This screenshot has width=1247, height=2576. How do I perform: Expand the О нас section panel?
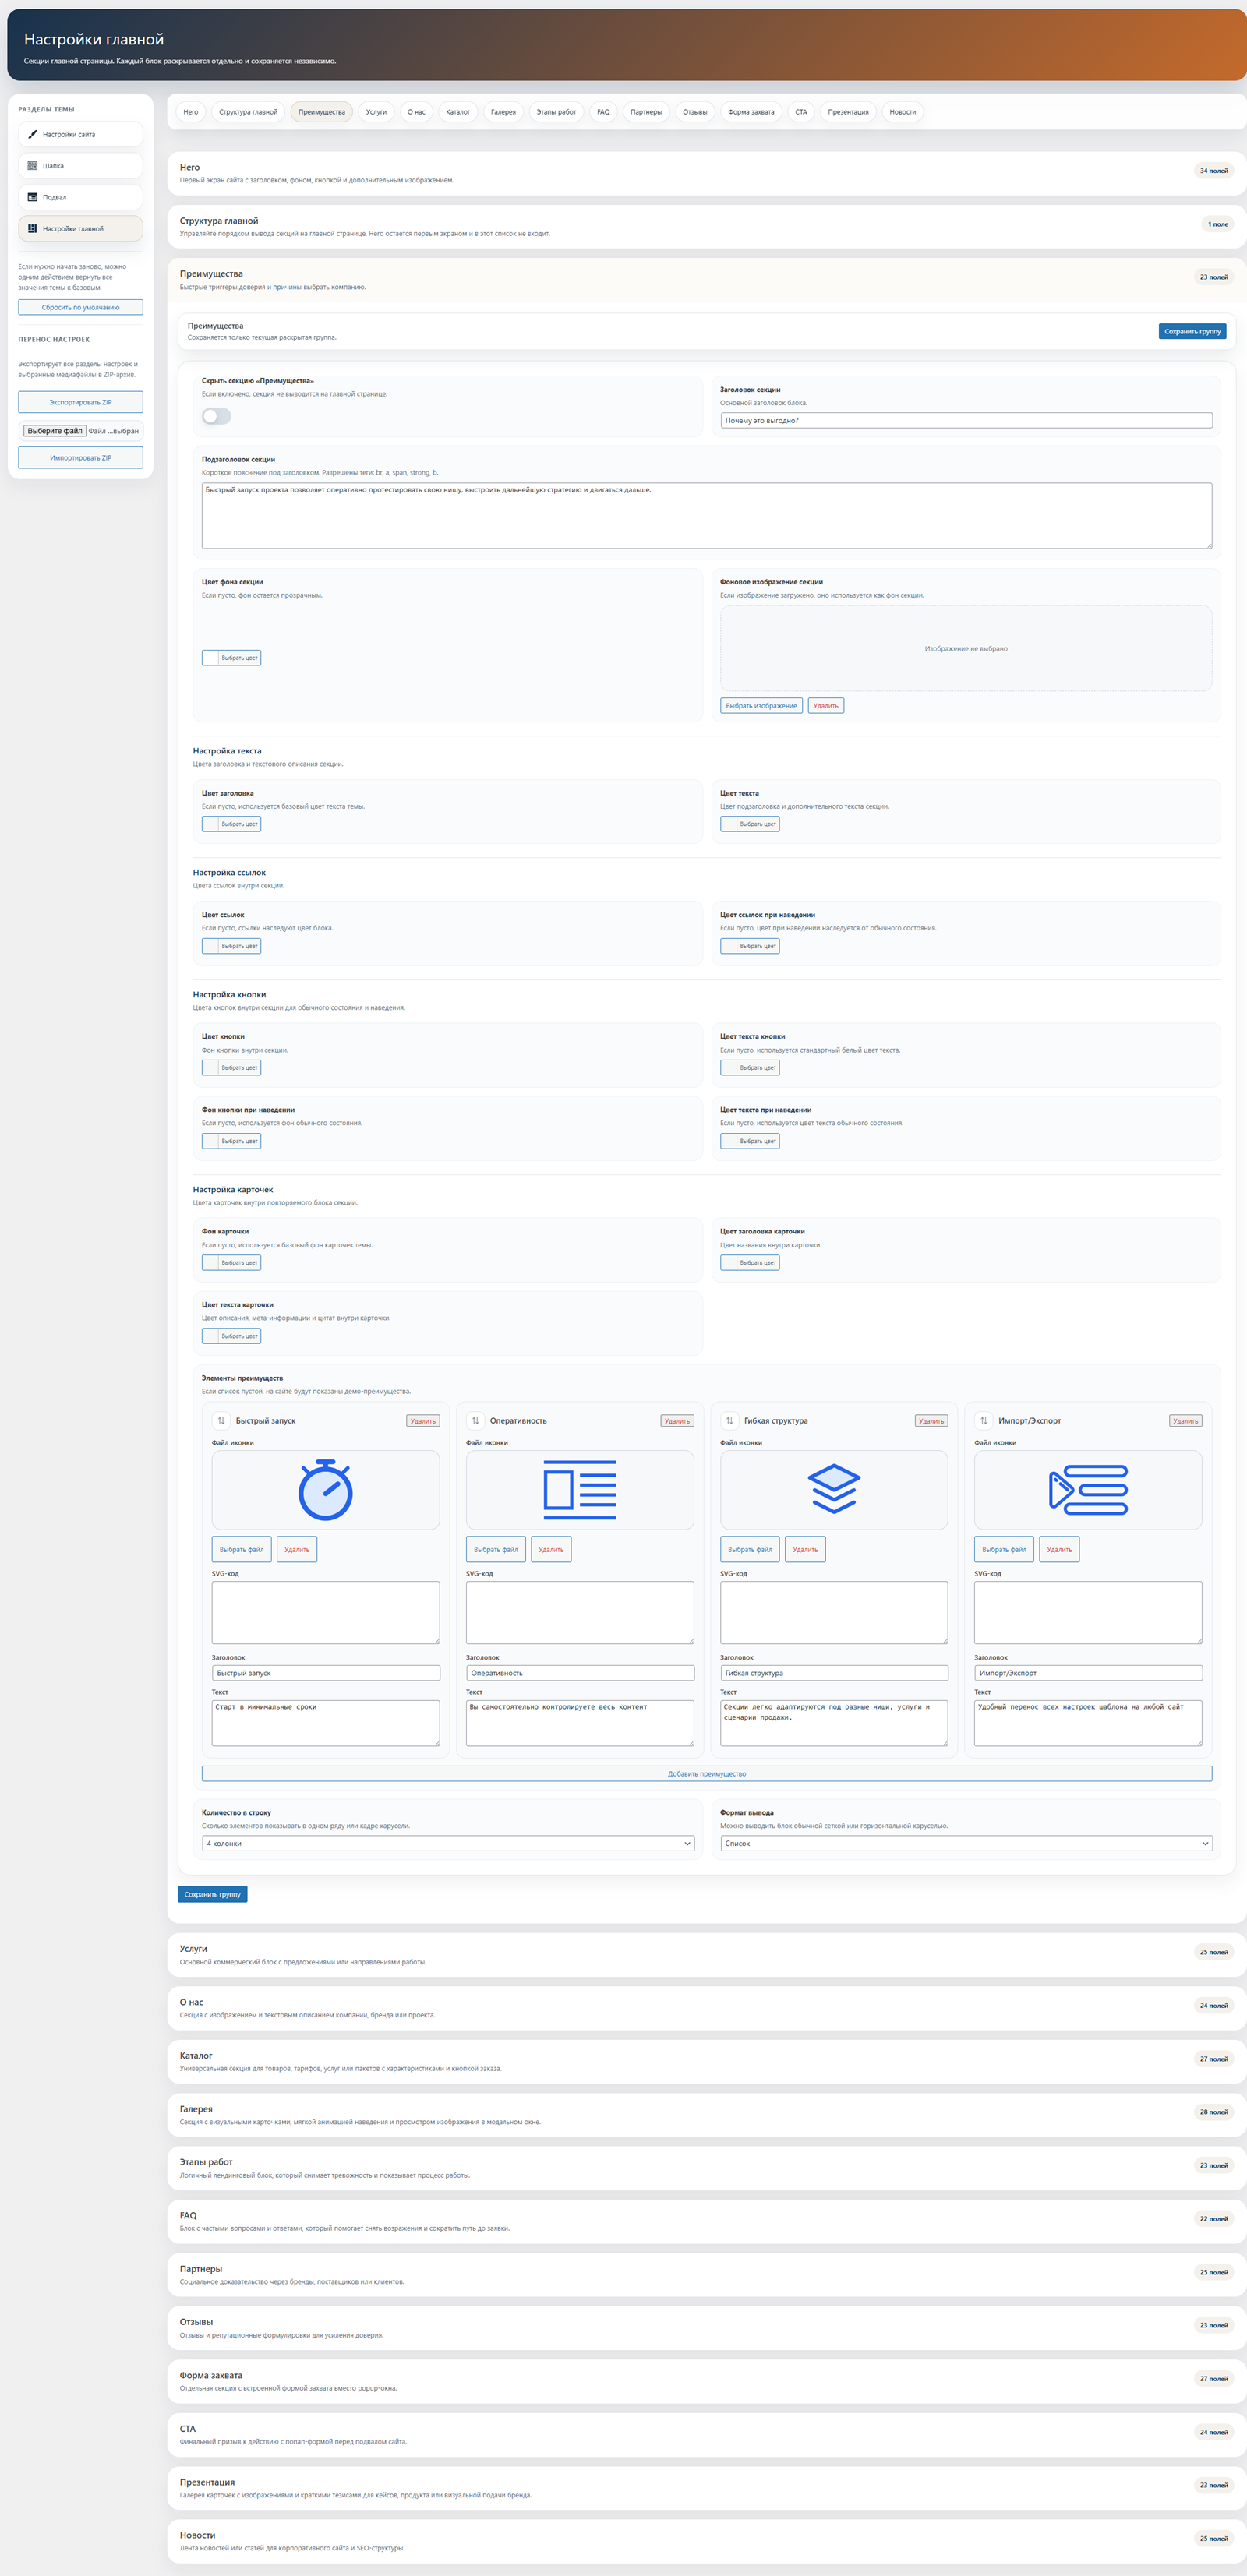point(706,2008)
